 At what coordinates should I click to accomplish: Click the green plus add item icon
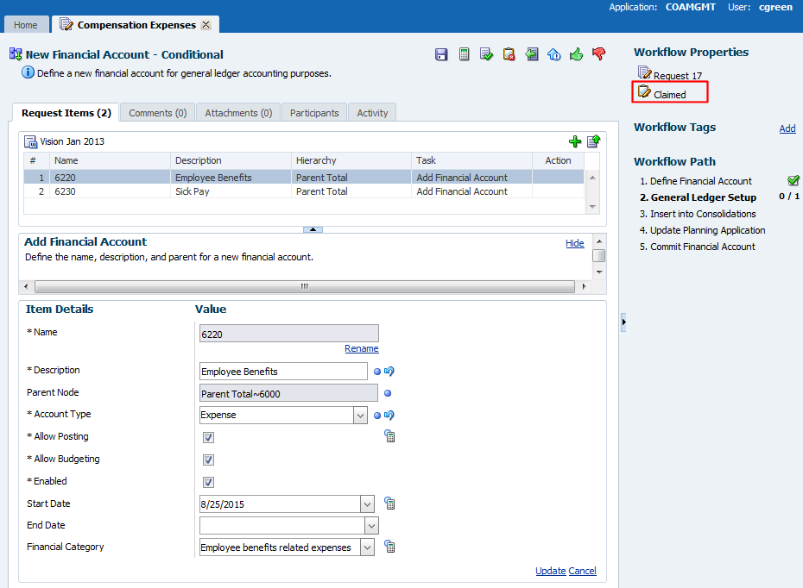point(575,141)
